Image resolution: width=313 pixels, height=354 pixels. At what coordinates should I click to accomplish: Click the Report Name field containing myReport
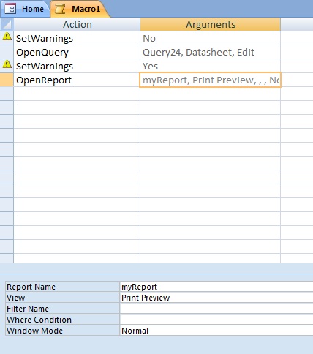pos(216,287)
